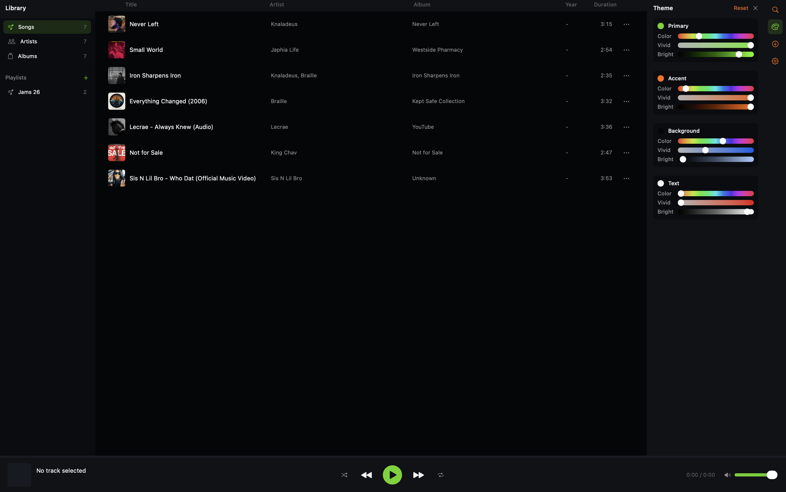Open search using the magnifier icon

coord(775,9)
